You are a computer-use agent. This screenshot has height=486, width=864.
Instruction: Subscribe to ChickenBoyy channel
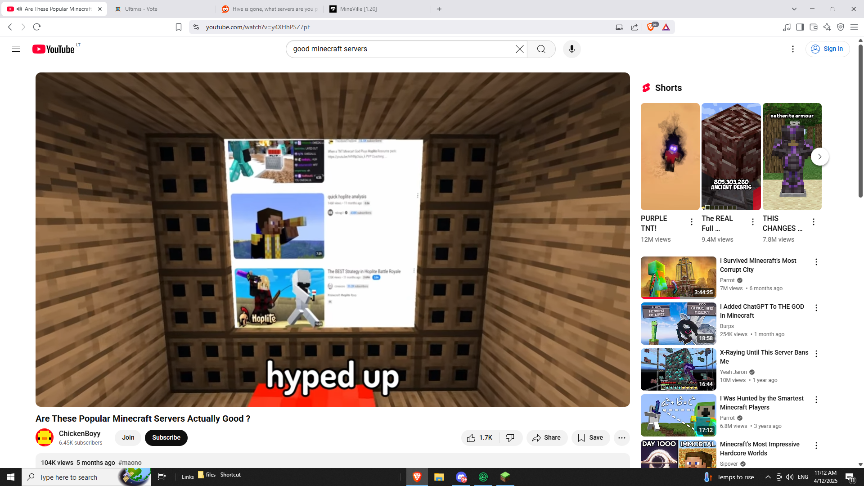point(166,438)
